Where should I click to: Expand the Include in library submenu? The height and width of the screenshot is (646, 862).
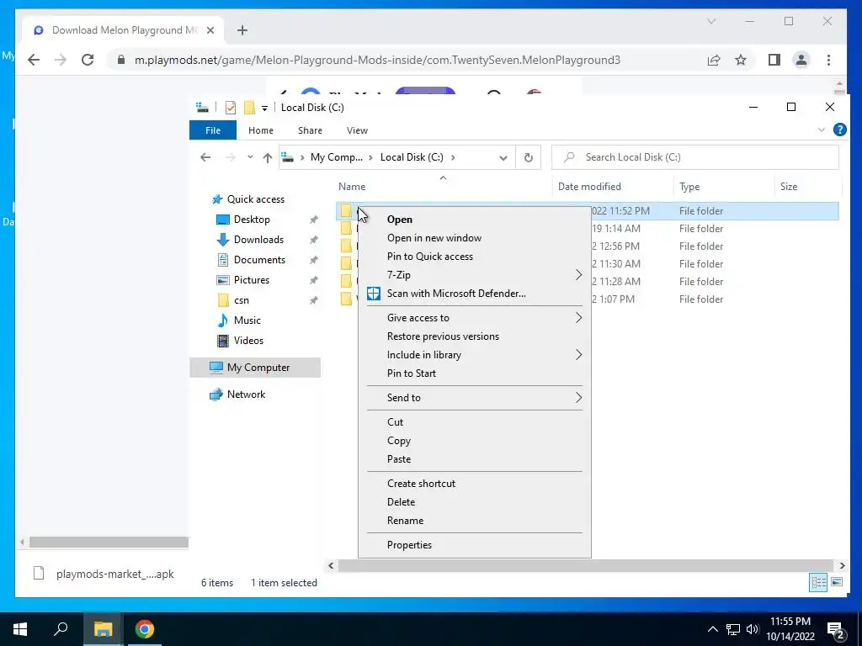(x=475, y=355)
